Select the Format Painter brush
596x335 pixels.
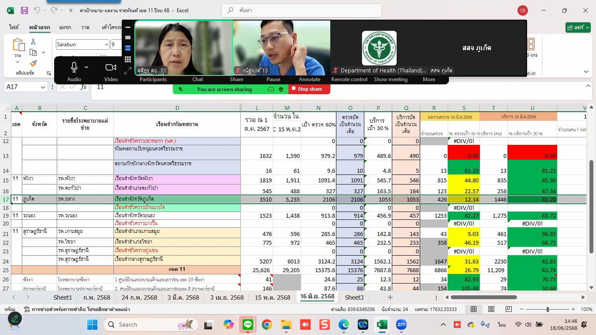point(33,63)
